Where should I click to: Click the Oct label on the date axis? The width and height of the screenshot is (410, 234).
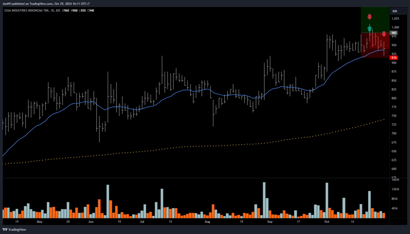(x=326, y=221)
